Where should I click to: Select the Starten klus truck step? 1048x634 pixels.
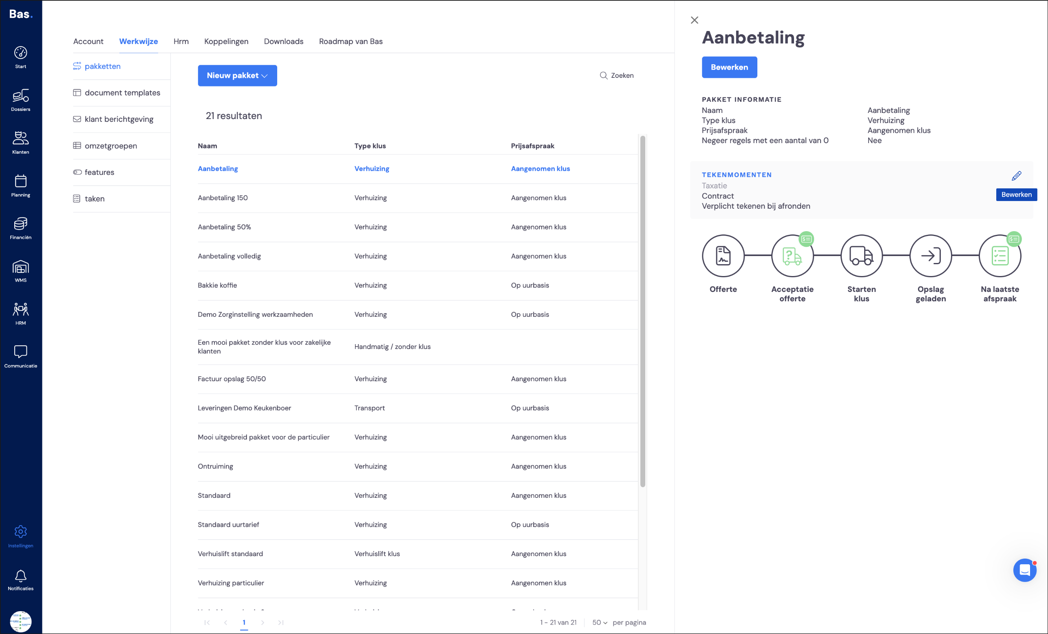coord(861,256)
